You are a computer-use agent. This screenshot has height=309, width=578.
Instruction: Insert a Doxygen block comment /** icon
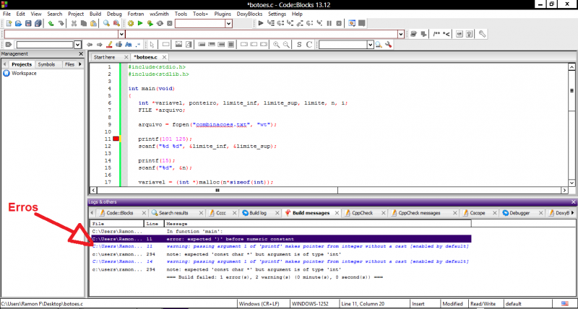pos(436,34)
